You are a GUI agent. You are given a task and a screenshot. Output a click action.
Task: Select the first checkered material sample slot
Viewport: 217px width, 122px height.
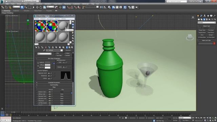coord(40,26)
